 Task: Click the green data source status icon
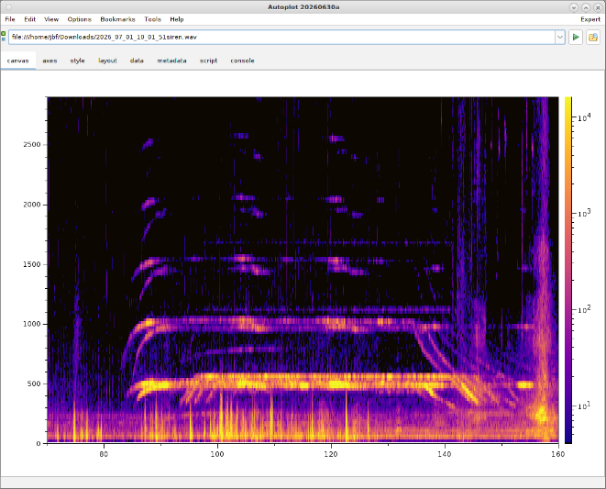pos(4,37)
